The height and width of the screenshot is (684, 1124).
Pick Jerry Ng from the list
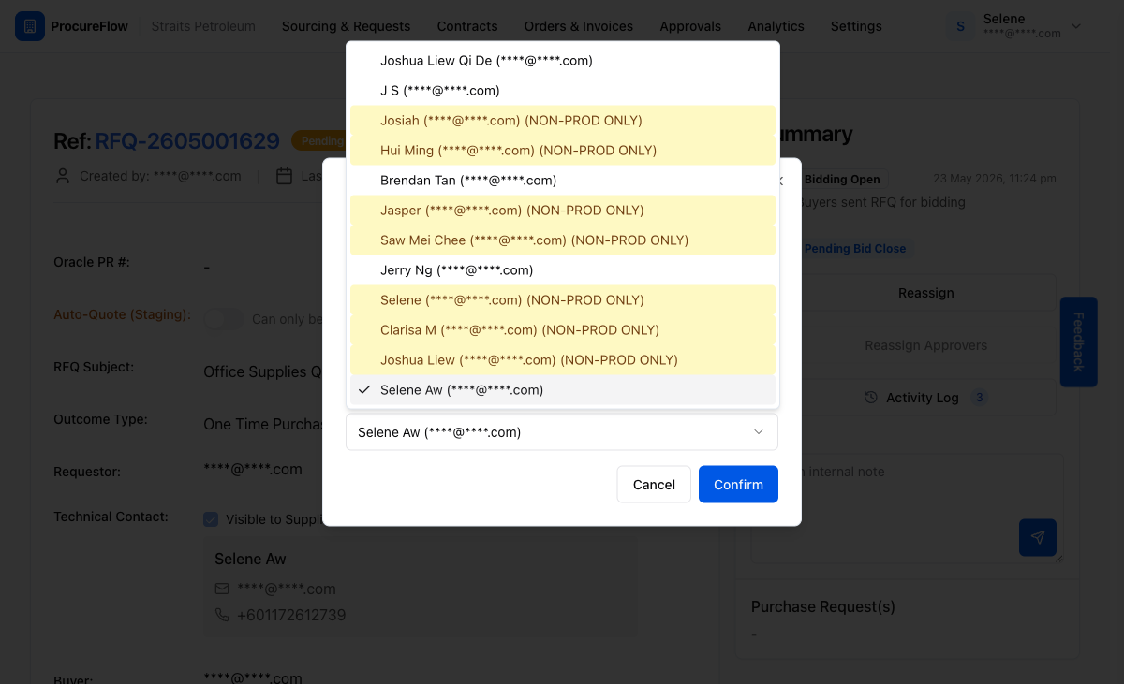(562, 270)
